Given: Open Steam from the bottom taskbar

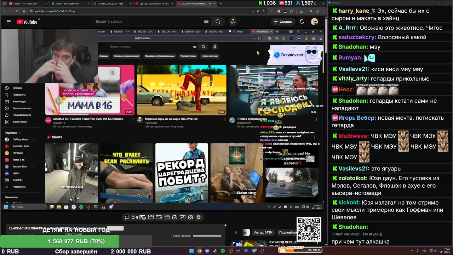Looking at the screenshot, I should pos(215,251).
